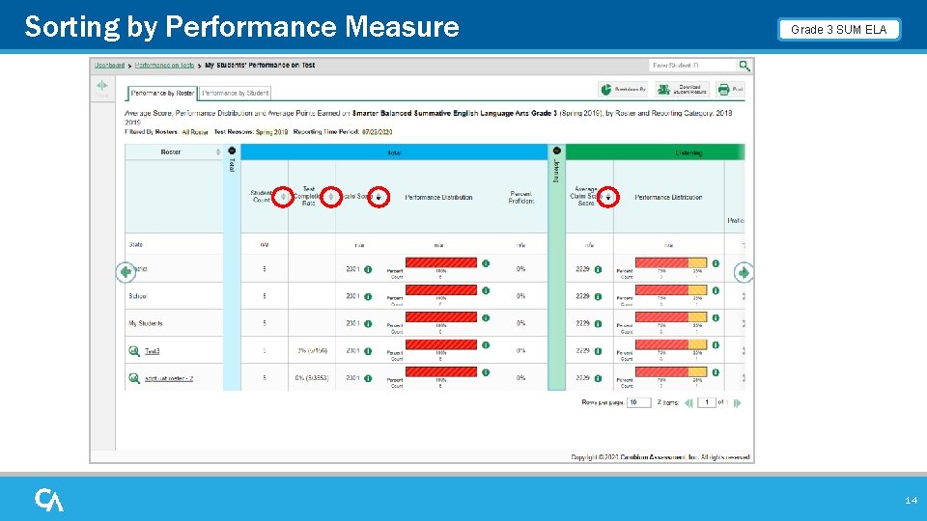927x521 pixels.
Task: Focus the Enter Student ID field
Action: pyautogui.click(x=692, y=66)
